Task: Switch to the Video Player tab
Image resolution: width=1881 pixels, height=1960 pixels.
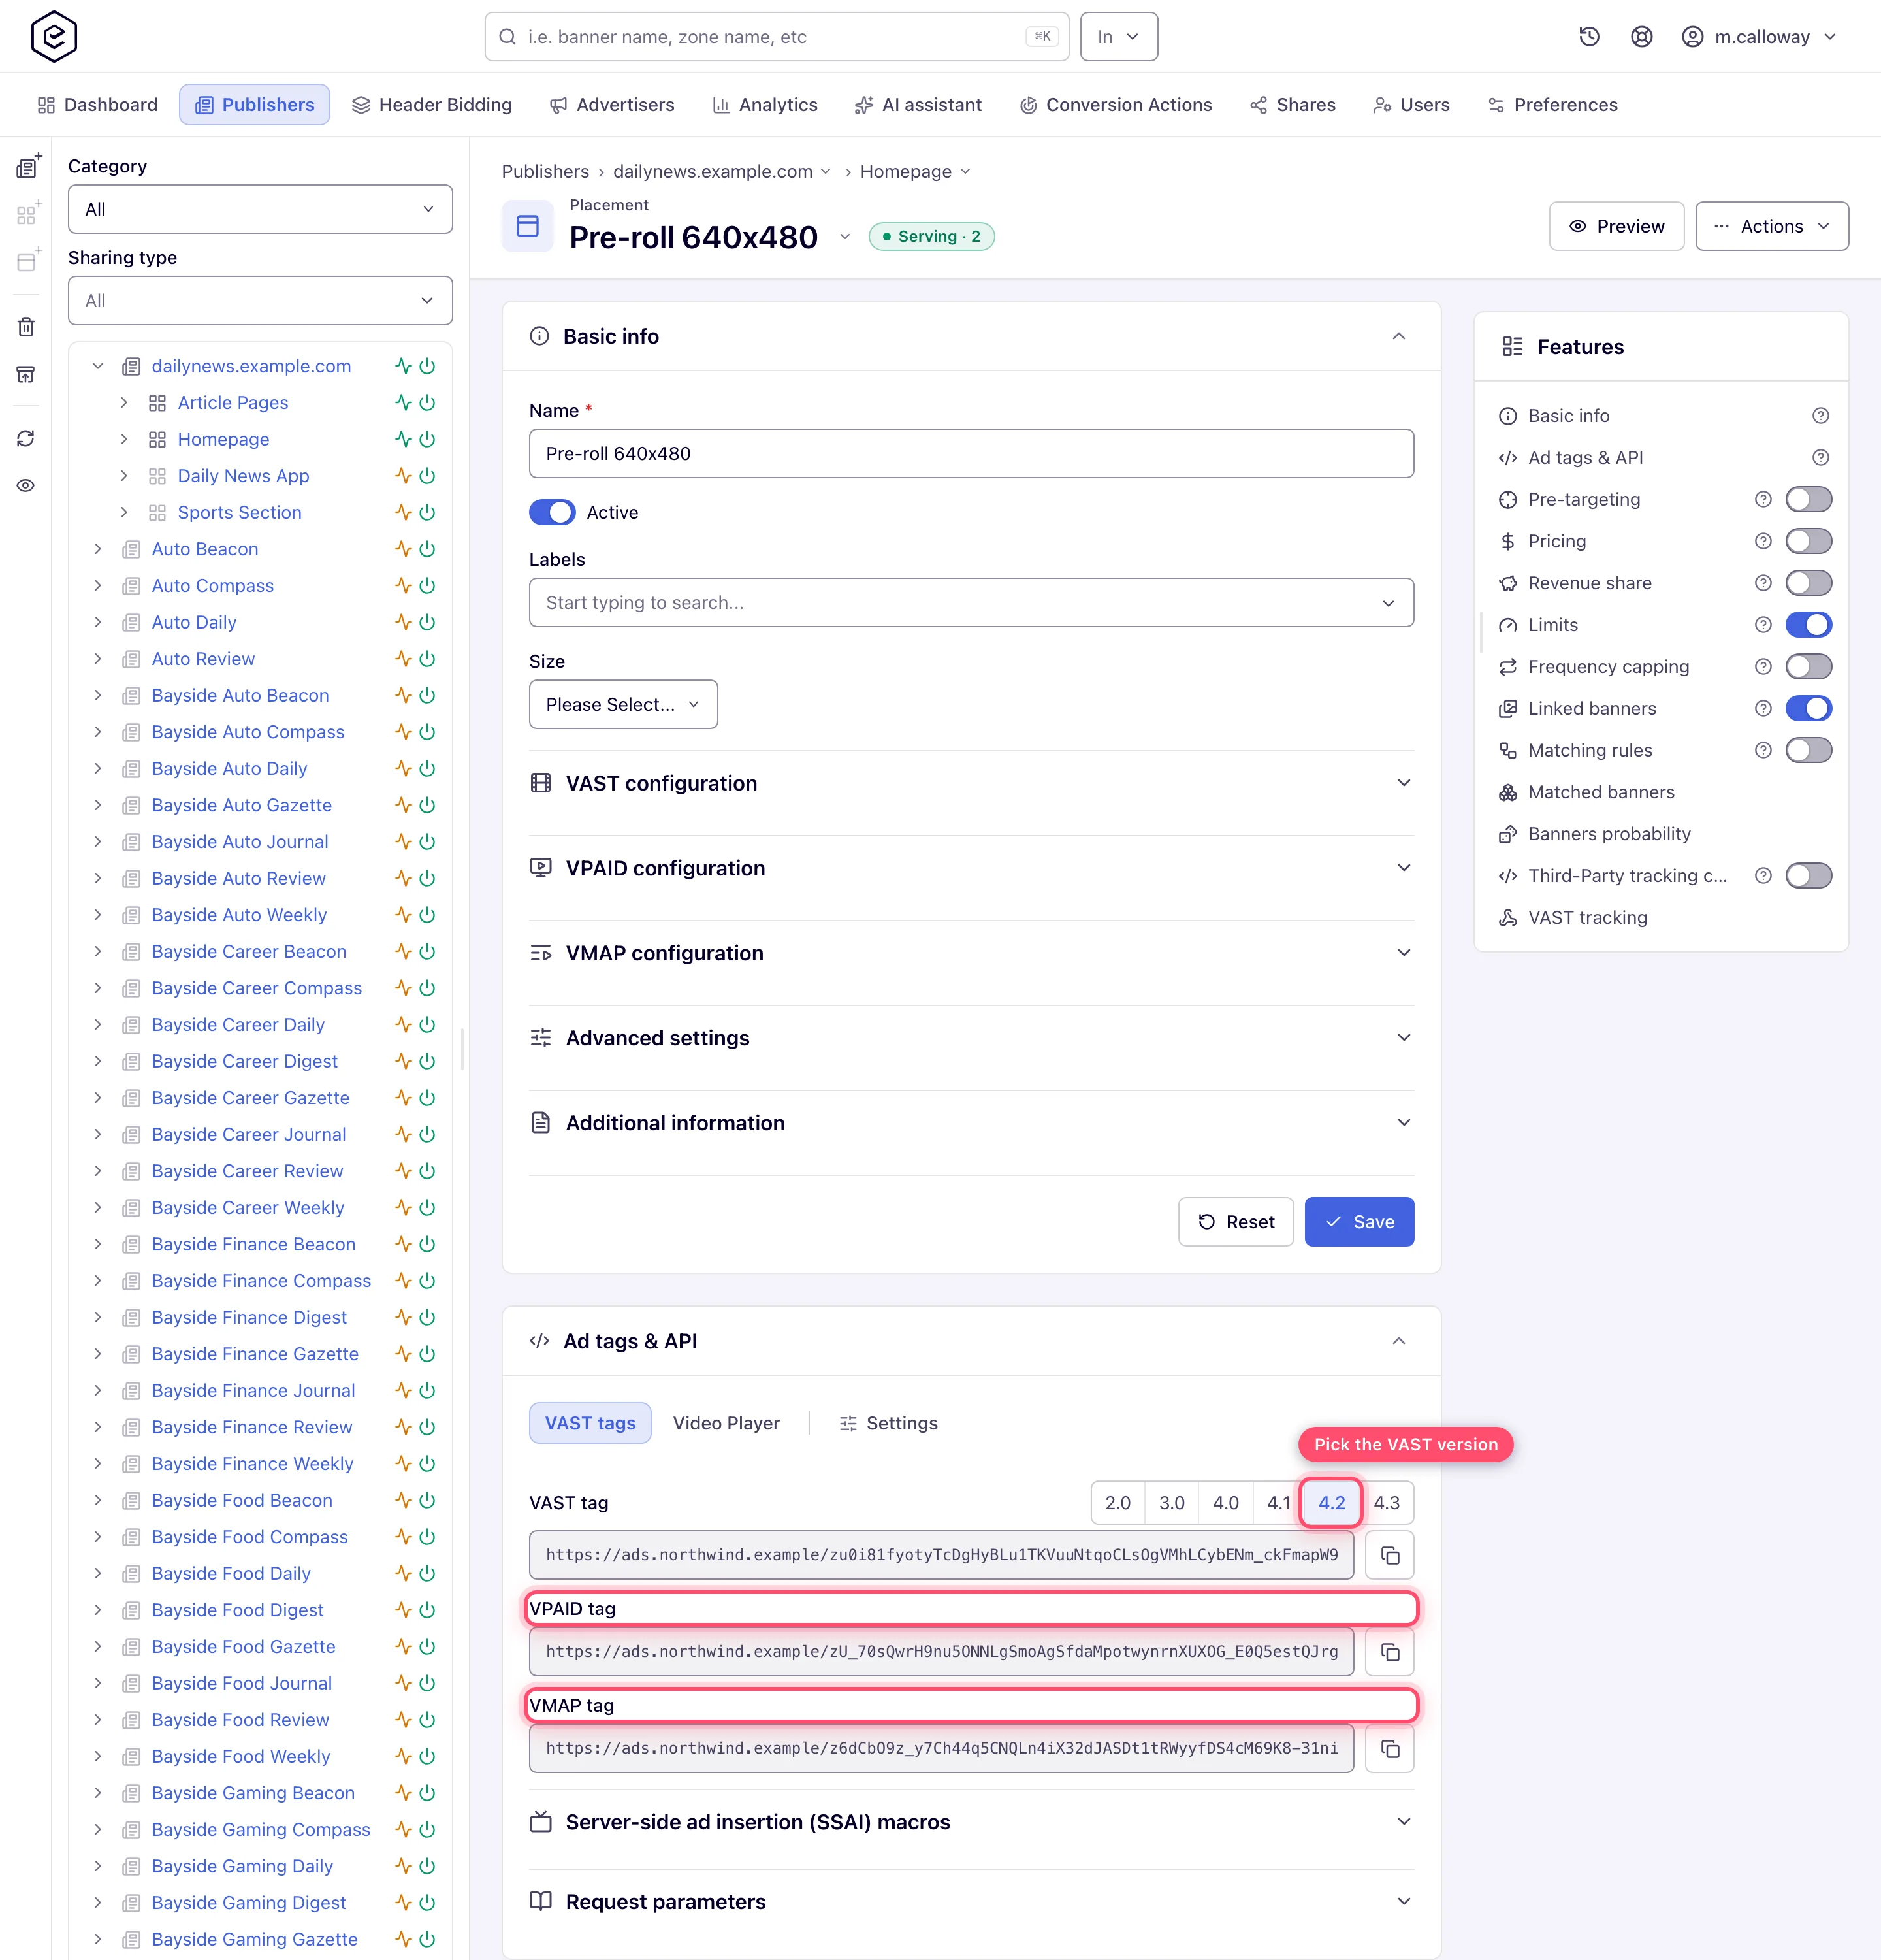Action: pyautogui.click(x=726, y=1423)
